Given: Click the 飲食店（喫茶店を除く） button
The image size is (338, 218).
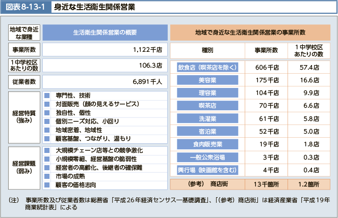Looking at the screenshot, I should [x=207, y=67].
